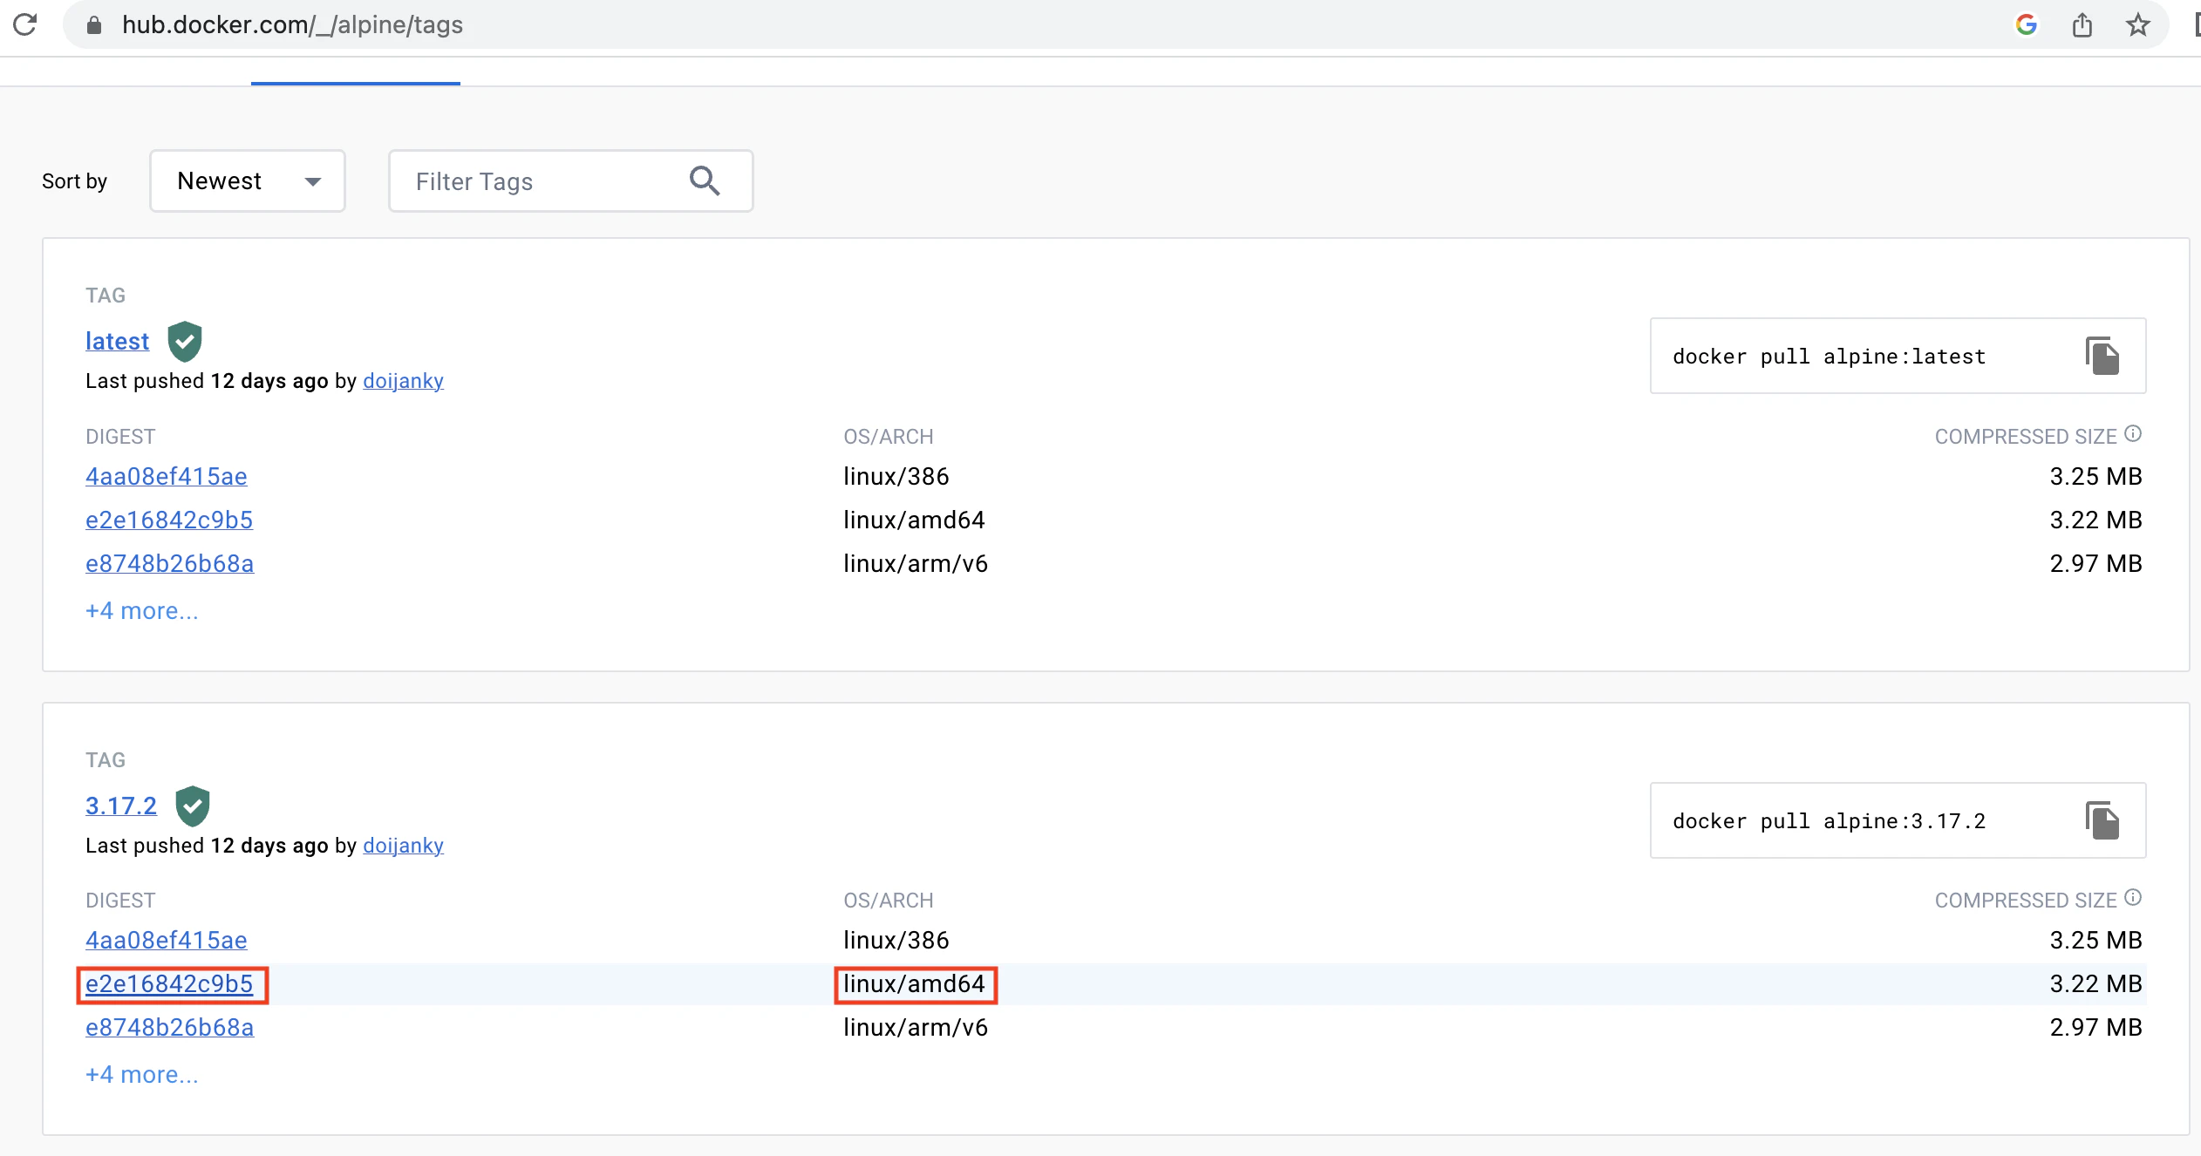Select the docker pull alpine:latest text
The height and width of the screenshot is (1156, 2201).
click(x=1829, y=357)
